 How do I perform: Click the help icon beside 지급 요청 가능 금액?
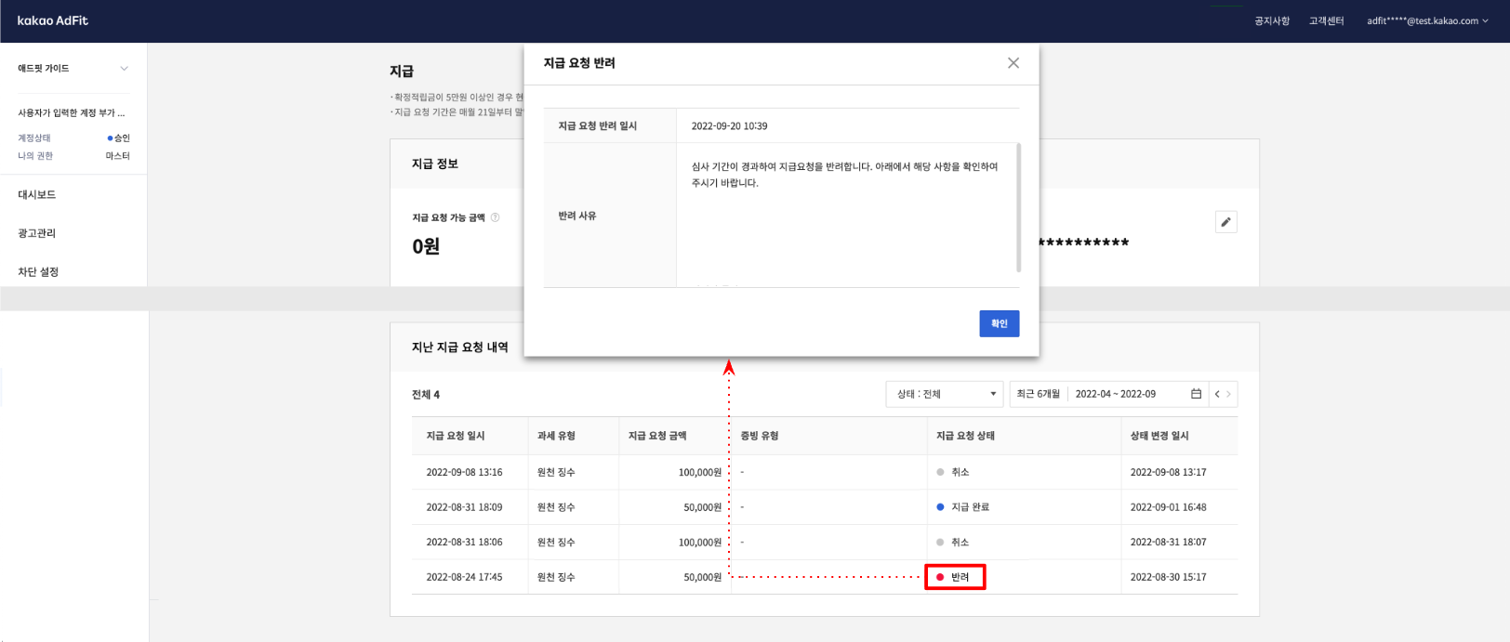click(495, 217)
